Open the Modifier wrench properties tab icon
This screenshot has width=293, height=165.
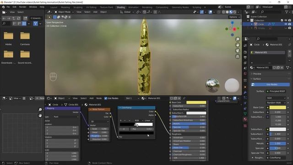[x=245, y=93]
